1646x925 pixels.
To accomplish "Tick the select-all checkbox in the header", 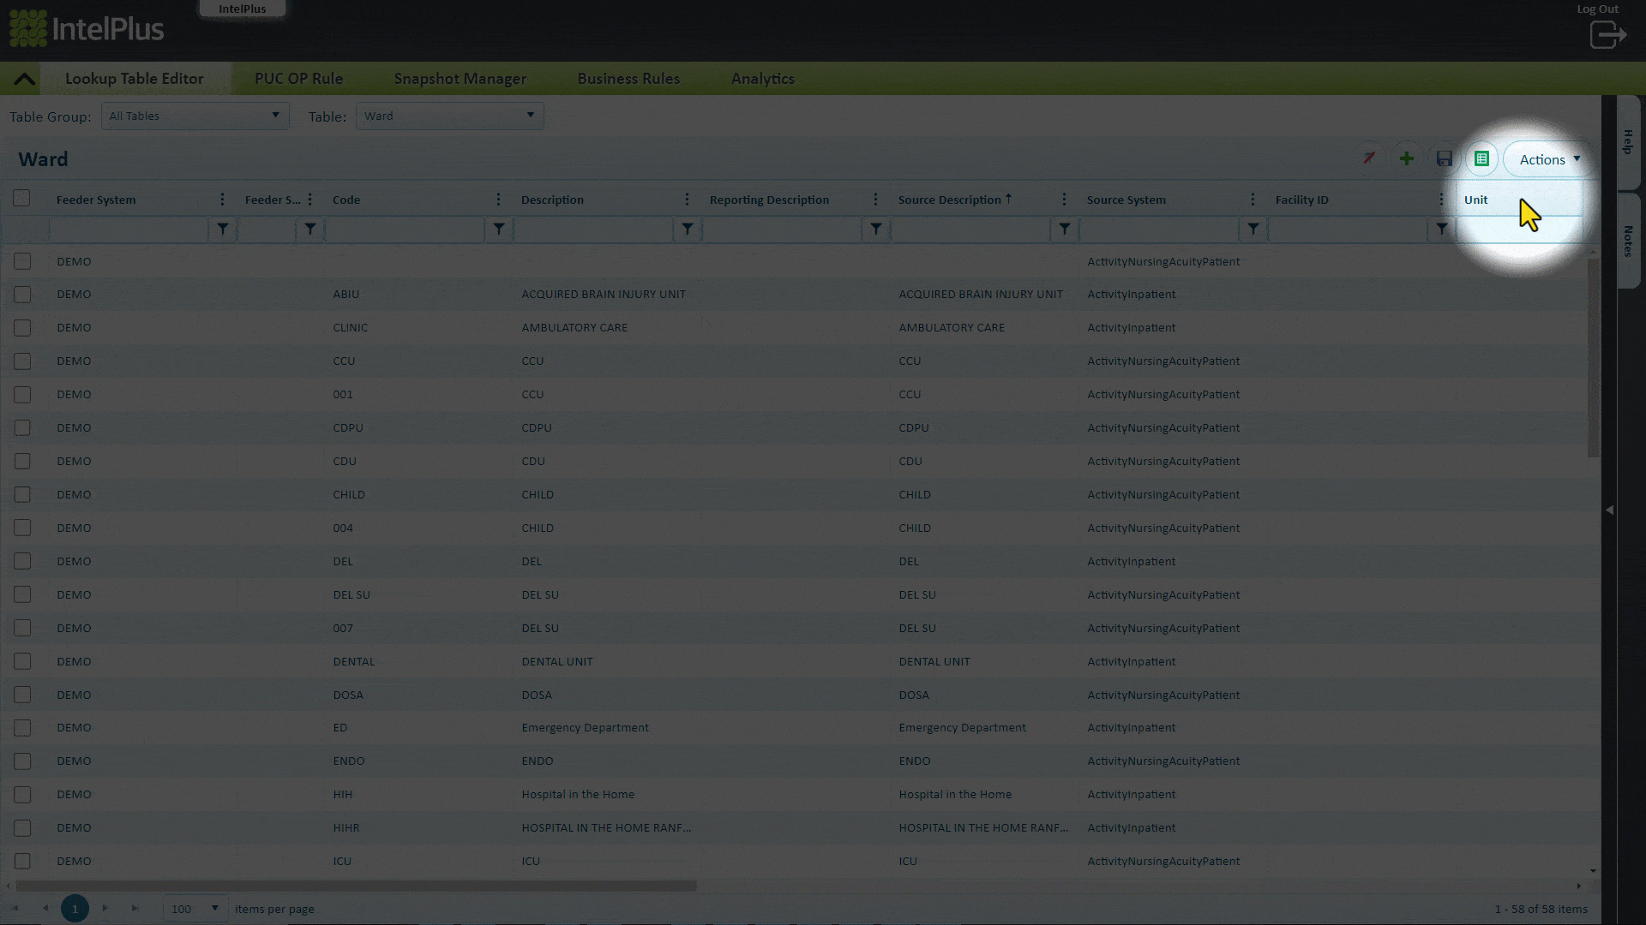I will tap(21, 199).
